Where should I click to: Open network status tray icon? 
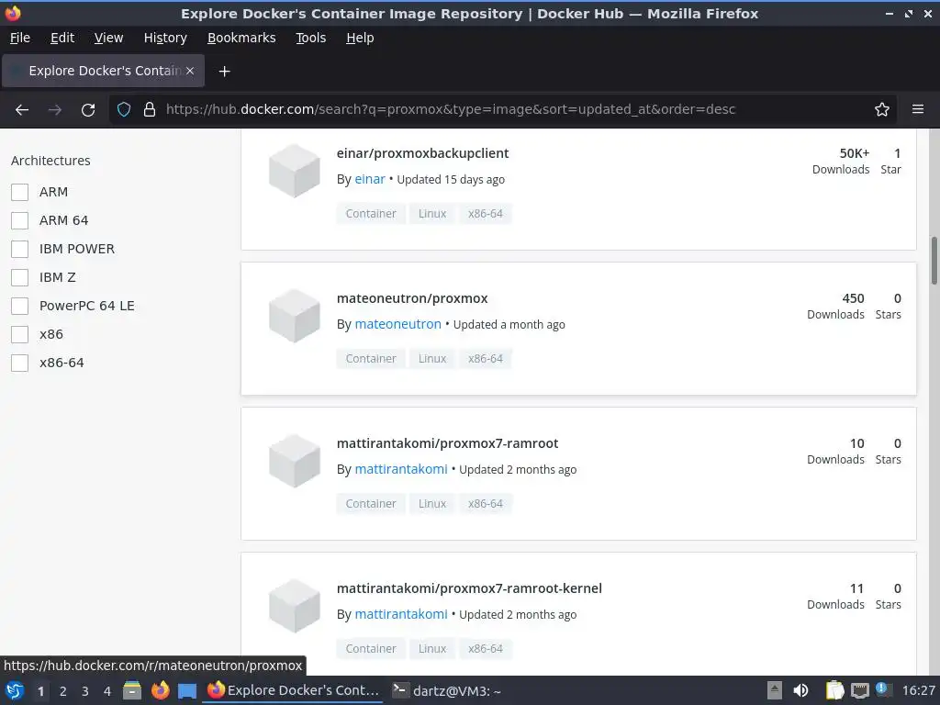860,690
